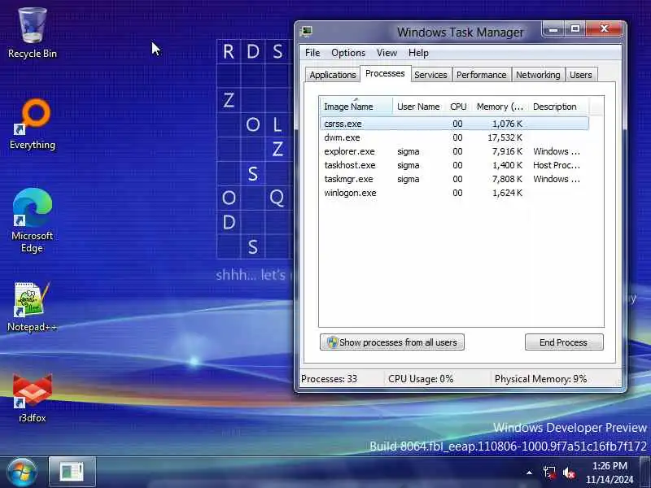The height and width of the screenshot is (488, 651).
Task: Sort by CPU column header
Action: [x=458, y=107]
